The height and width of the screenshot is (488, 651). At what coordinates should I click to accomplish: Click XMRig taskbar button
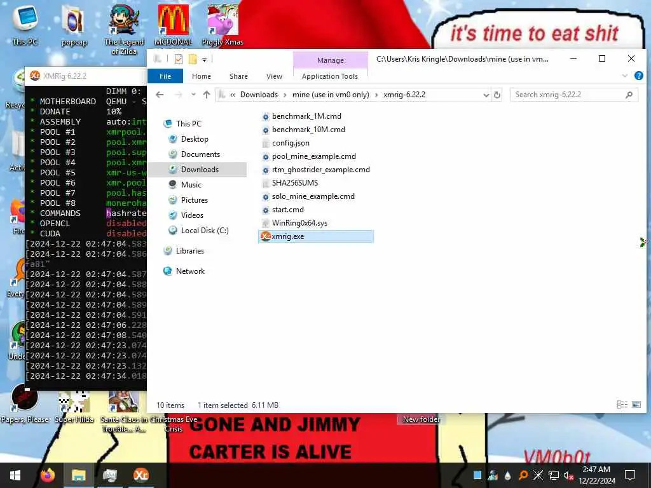click(140, 475)
